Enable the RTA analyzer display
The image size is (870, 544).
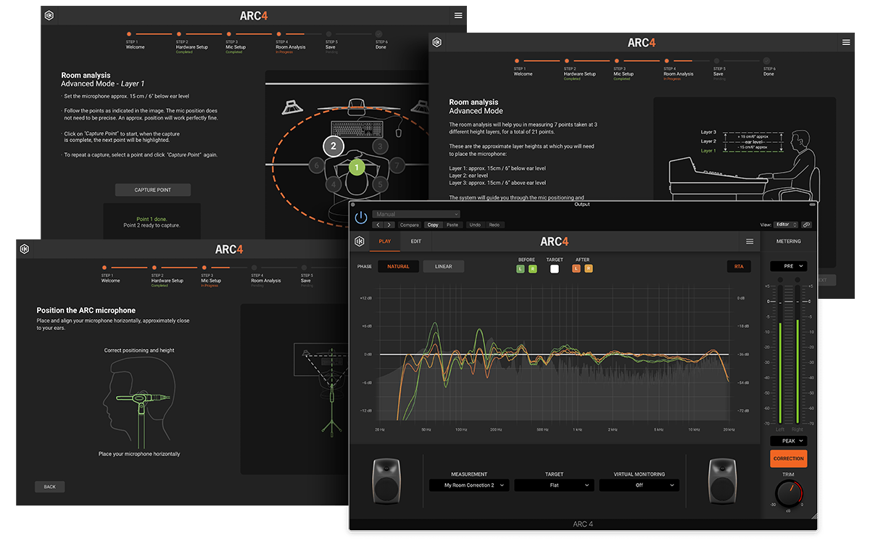(x=739, y=266)
